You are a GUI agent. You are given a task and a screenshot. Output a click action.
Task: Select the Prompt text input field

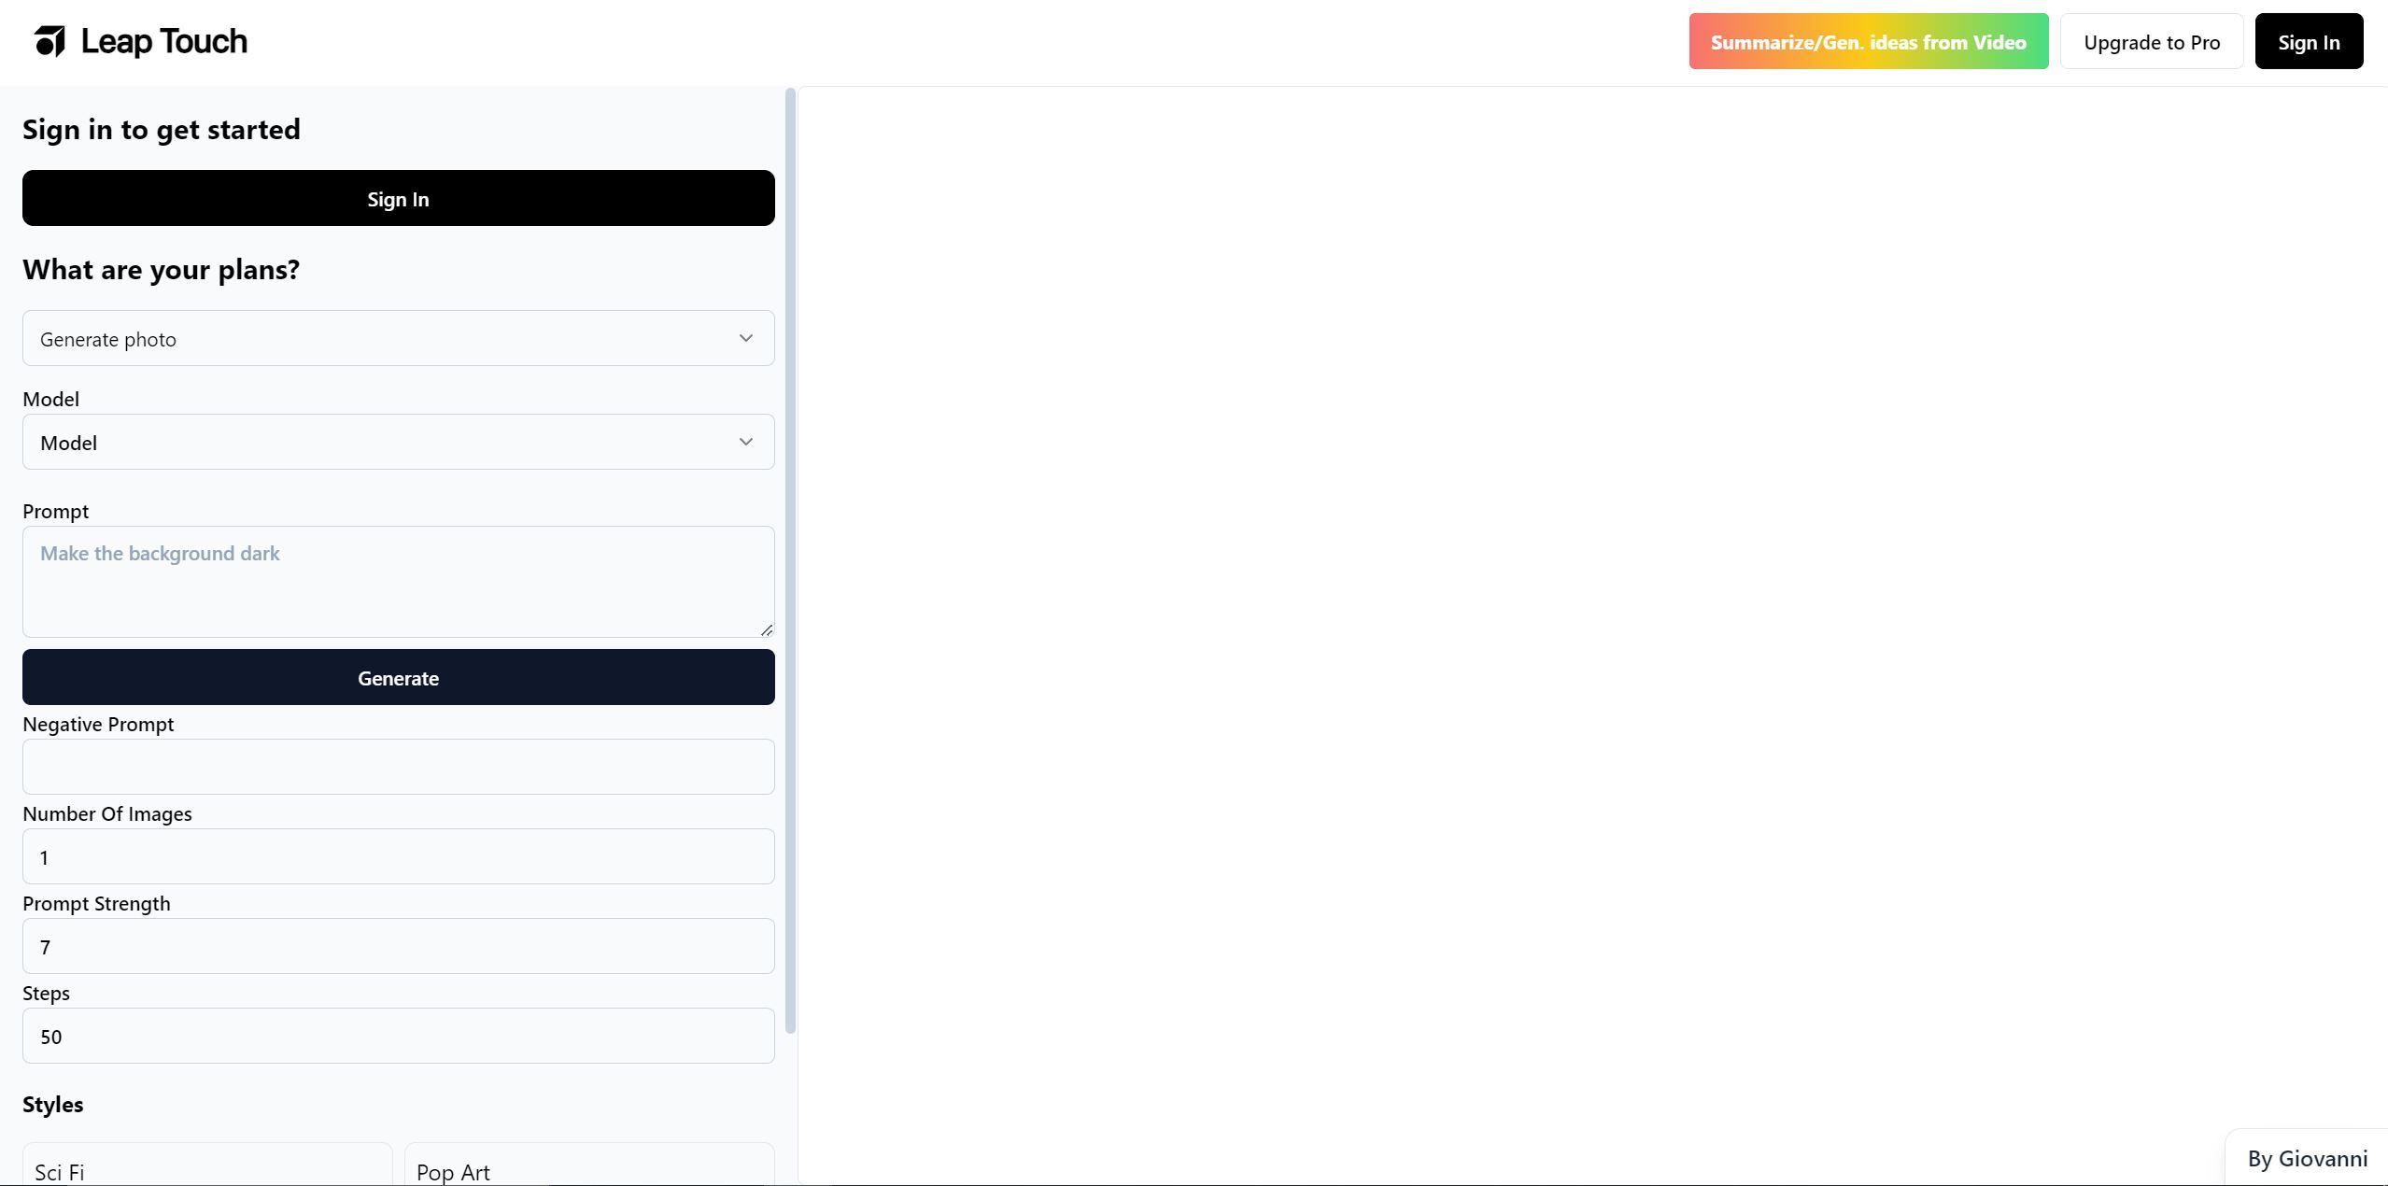398,582
